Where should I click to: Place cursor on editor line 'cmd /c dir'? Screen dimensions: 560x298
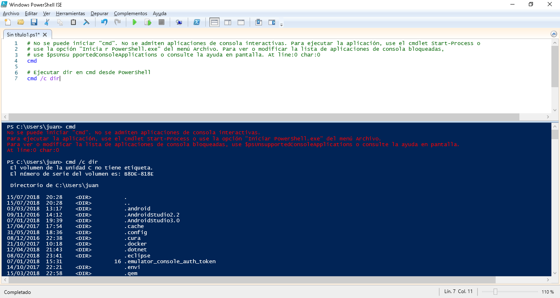(43, 78)
